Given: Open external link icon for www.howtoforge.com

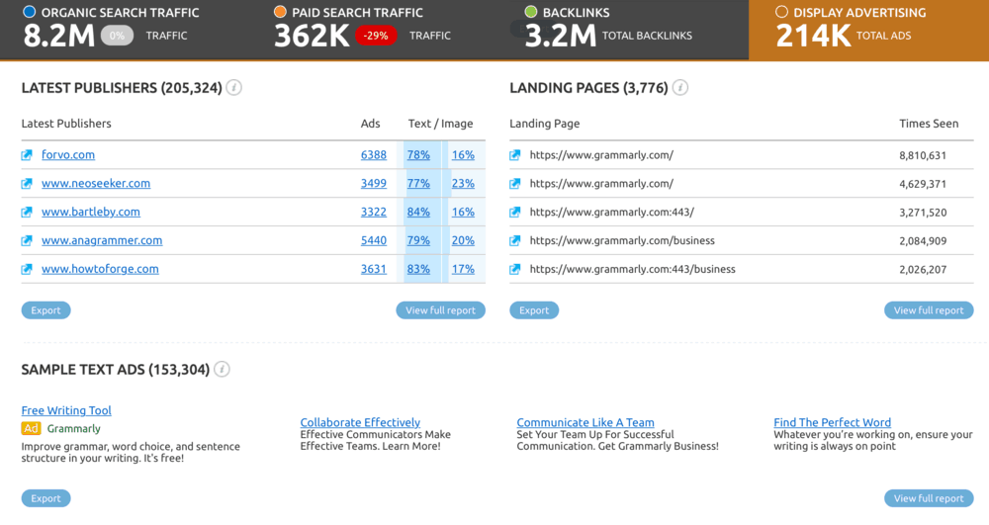Looking at the screenshot, I should (x=27, y=269).
